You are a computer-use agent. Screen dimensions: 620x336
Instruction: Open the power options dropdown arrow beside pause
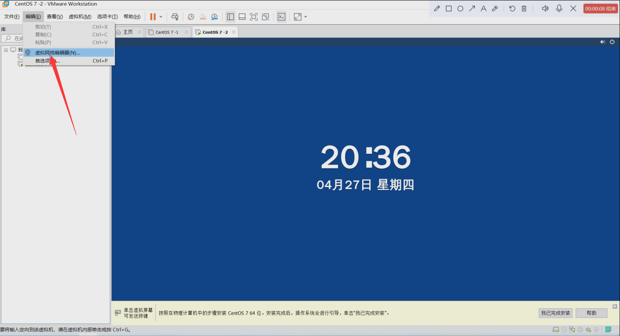pyautogui.click(x=161, y=17)
